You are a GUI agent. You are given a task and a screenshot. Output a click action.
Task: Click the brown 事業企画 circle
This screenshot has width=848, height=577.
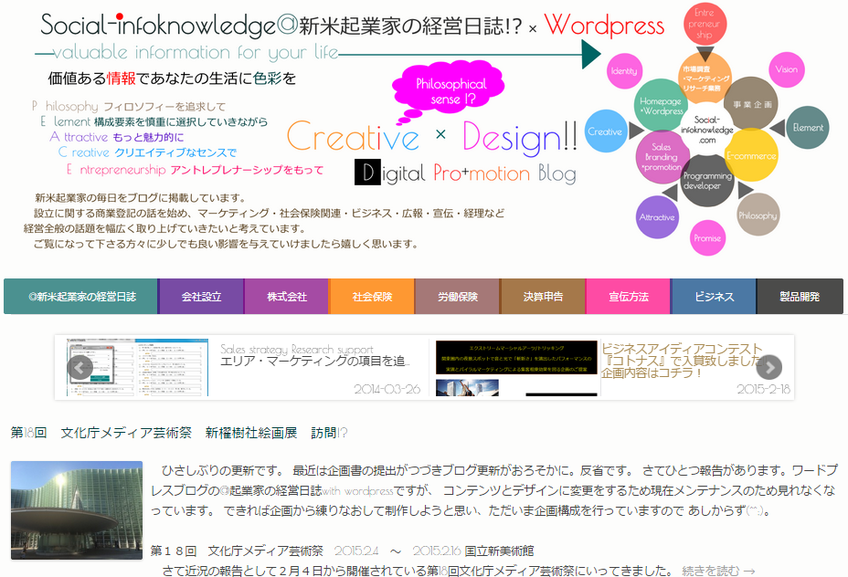coord(752,104)
